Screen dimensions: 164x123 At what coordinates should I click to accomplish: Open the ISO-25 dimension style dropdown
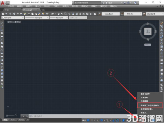click(133, 14)
